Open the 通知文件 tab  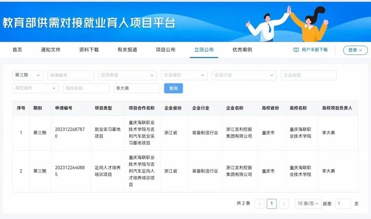(50, 50)
